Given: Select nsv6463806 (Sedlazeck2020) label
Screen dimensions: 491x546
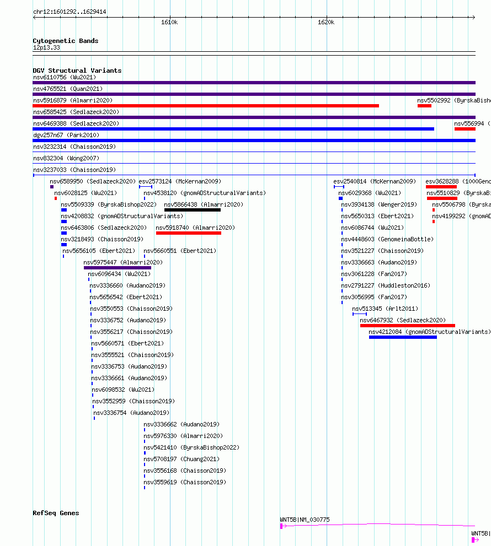Looking at the screenshot, I should 104,228.
